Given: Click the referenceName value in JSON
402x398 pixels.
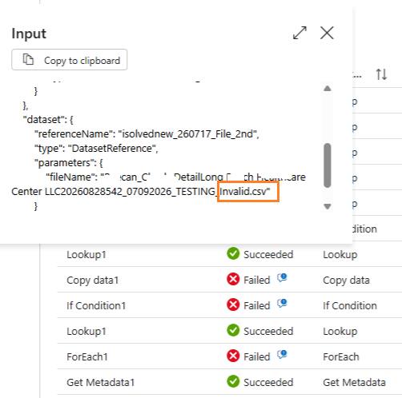Looking at the screenshot, I should 189,134.
